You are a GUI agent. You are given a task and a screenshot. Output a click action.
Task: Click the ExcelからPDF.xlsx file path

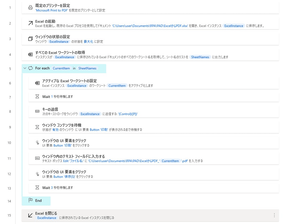(150, 26)
